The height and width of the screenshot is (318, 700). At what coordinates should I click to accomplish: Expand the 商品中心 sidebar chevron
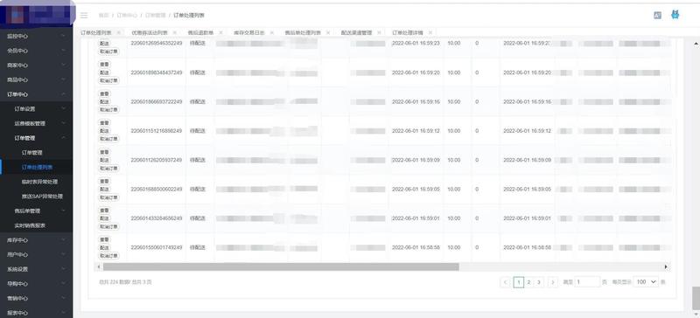63,79
